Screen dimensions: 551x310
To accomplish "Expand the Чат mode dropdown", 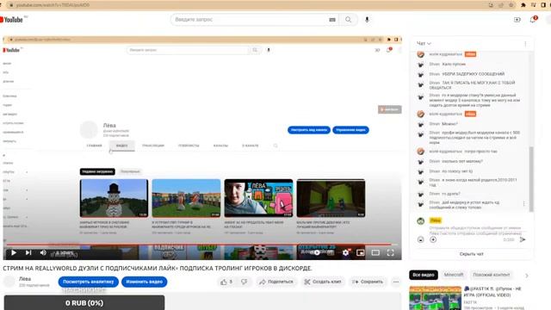I will [424, 43].
